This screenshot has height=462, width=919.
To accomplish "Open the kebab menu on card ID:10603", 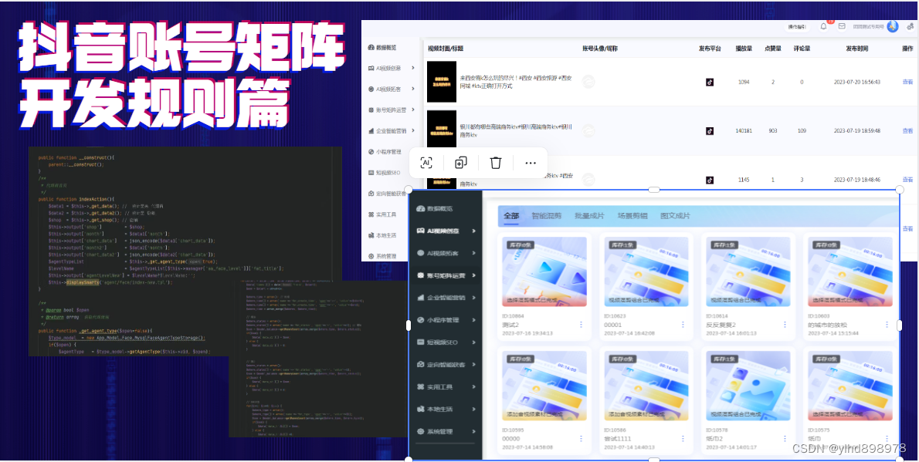I will [887, 325].
